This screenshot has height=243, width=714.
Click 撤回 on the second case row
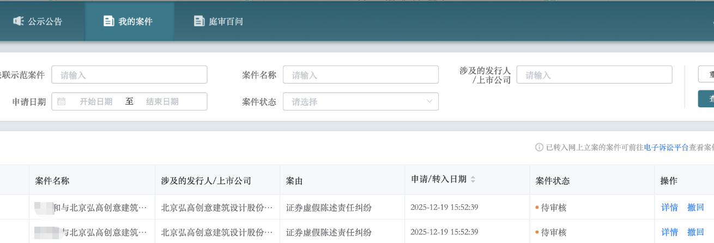point(695,232)
